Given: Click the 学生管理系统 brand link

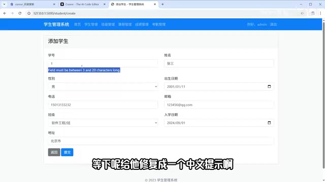Looking at the screenshot, I should coord(56,24).
